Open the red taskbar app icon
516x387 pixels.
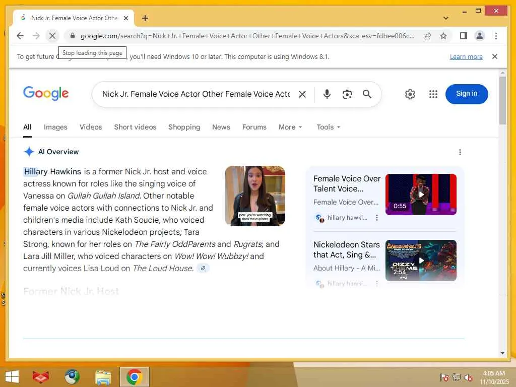(x=41, y=377)
